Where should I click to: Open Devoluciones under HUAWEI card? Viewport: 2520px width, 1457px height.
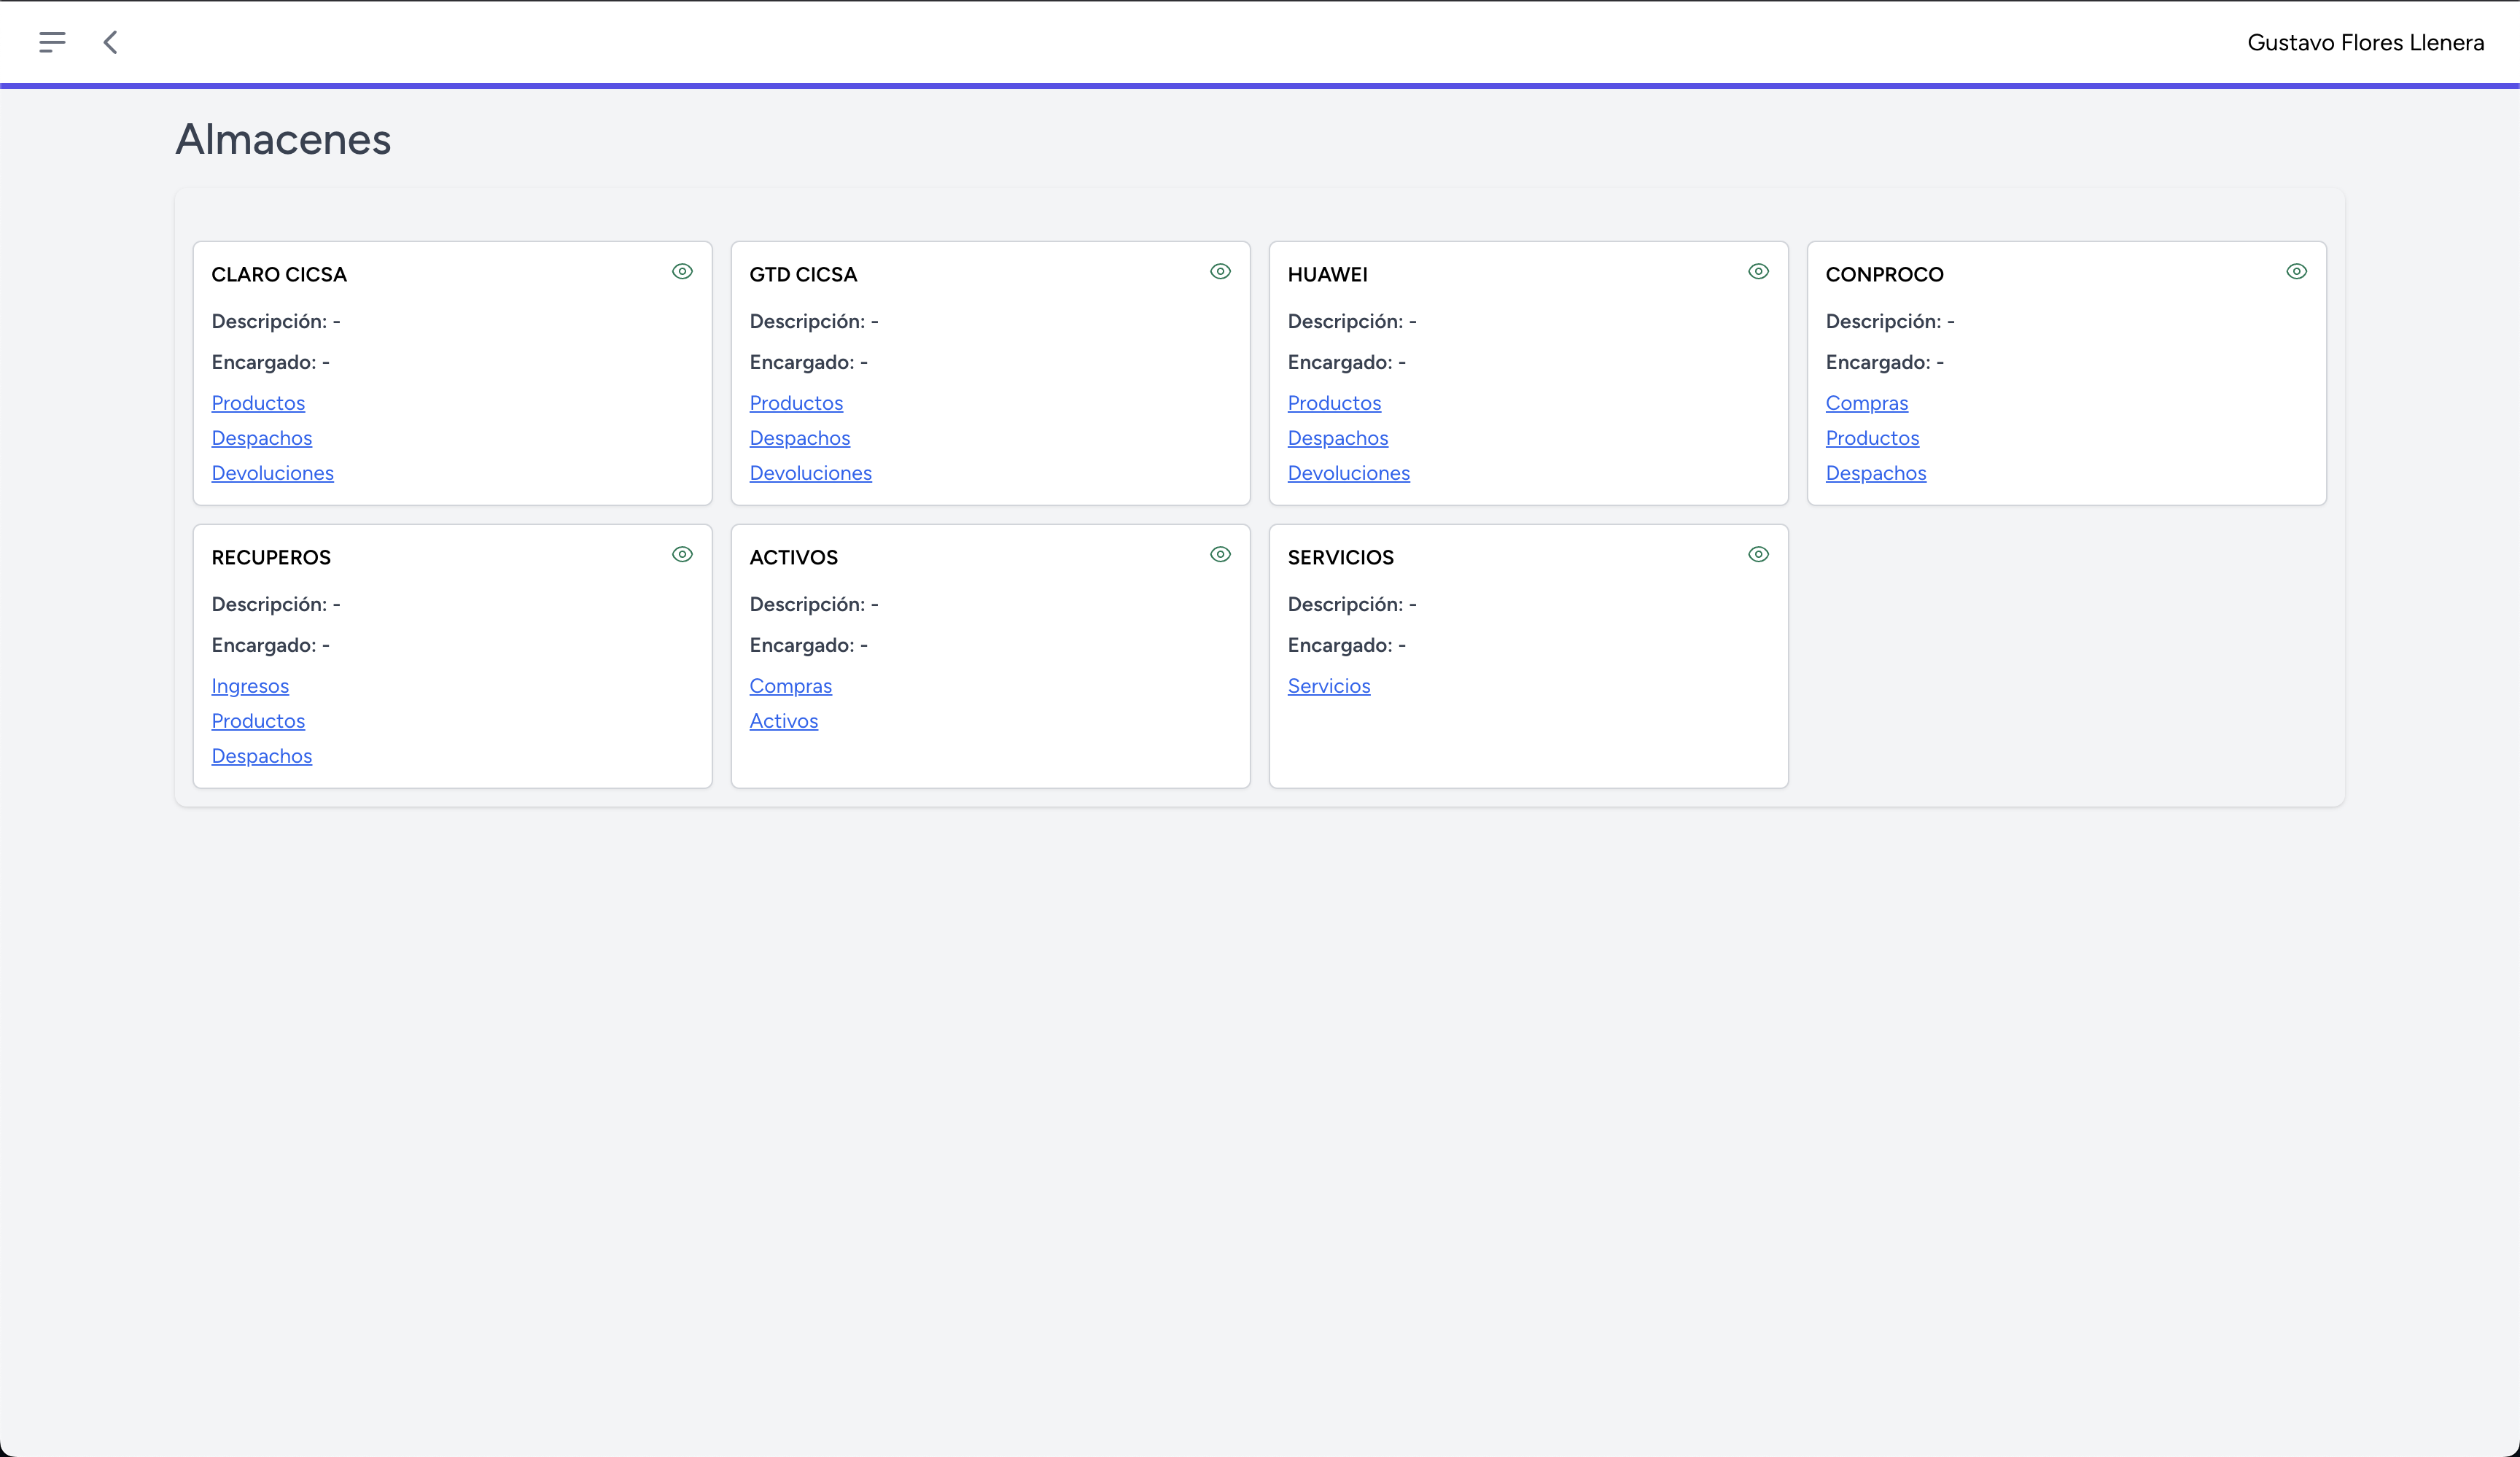(x=1348, y=473)
